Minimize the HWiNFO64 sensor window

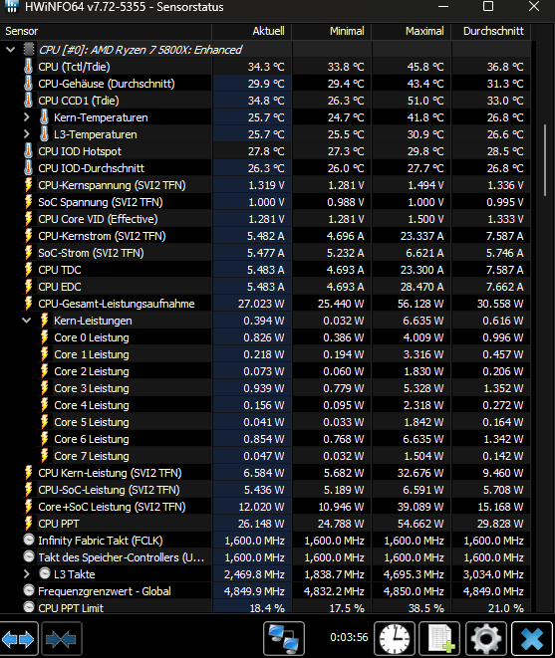442,6
